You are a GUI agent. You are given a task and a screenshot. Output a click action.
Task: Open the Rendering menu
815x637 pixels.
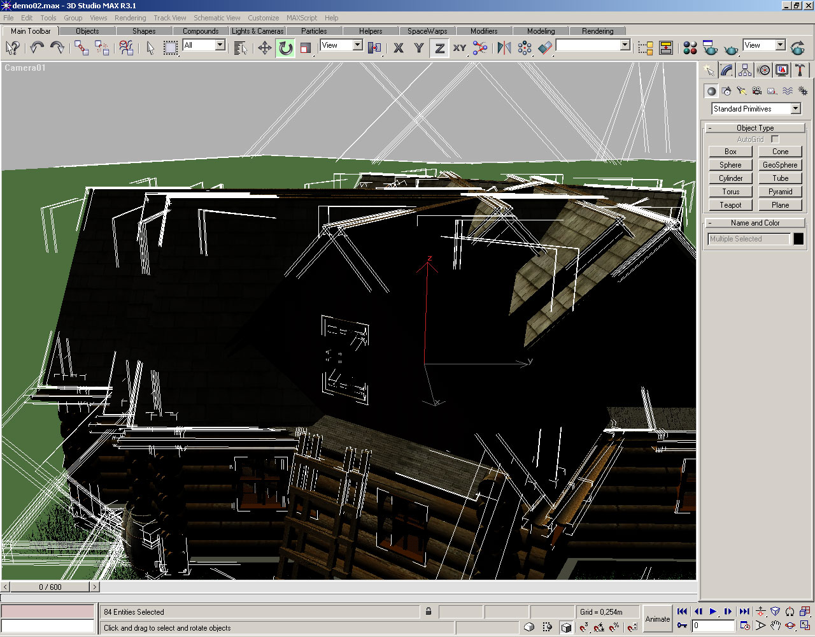tap(130, 18)
